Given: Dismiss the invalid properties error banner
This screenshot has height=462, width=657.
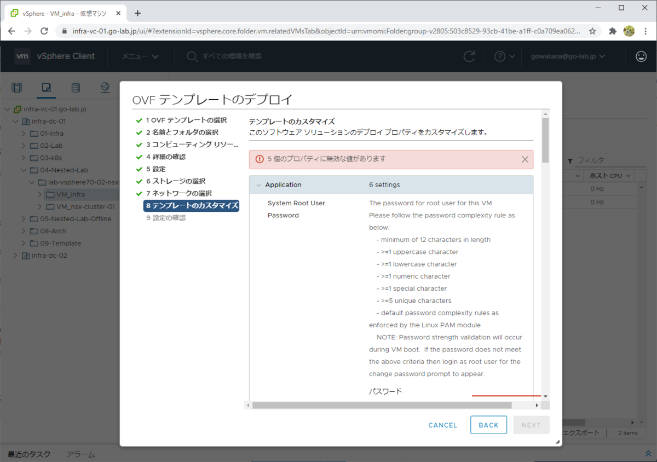Looking at the screenshot, I should coord(525,159).
